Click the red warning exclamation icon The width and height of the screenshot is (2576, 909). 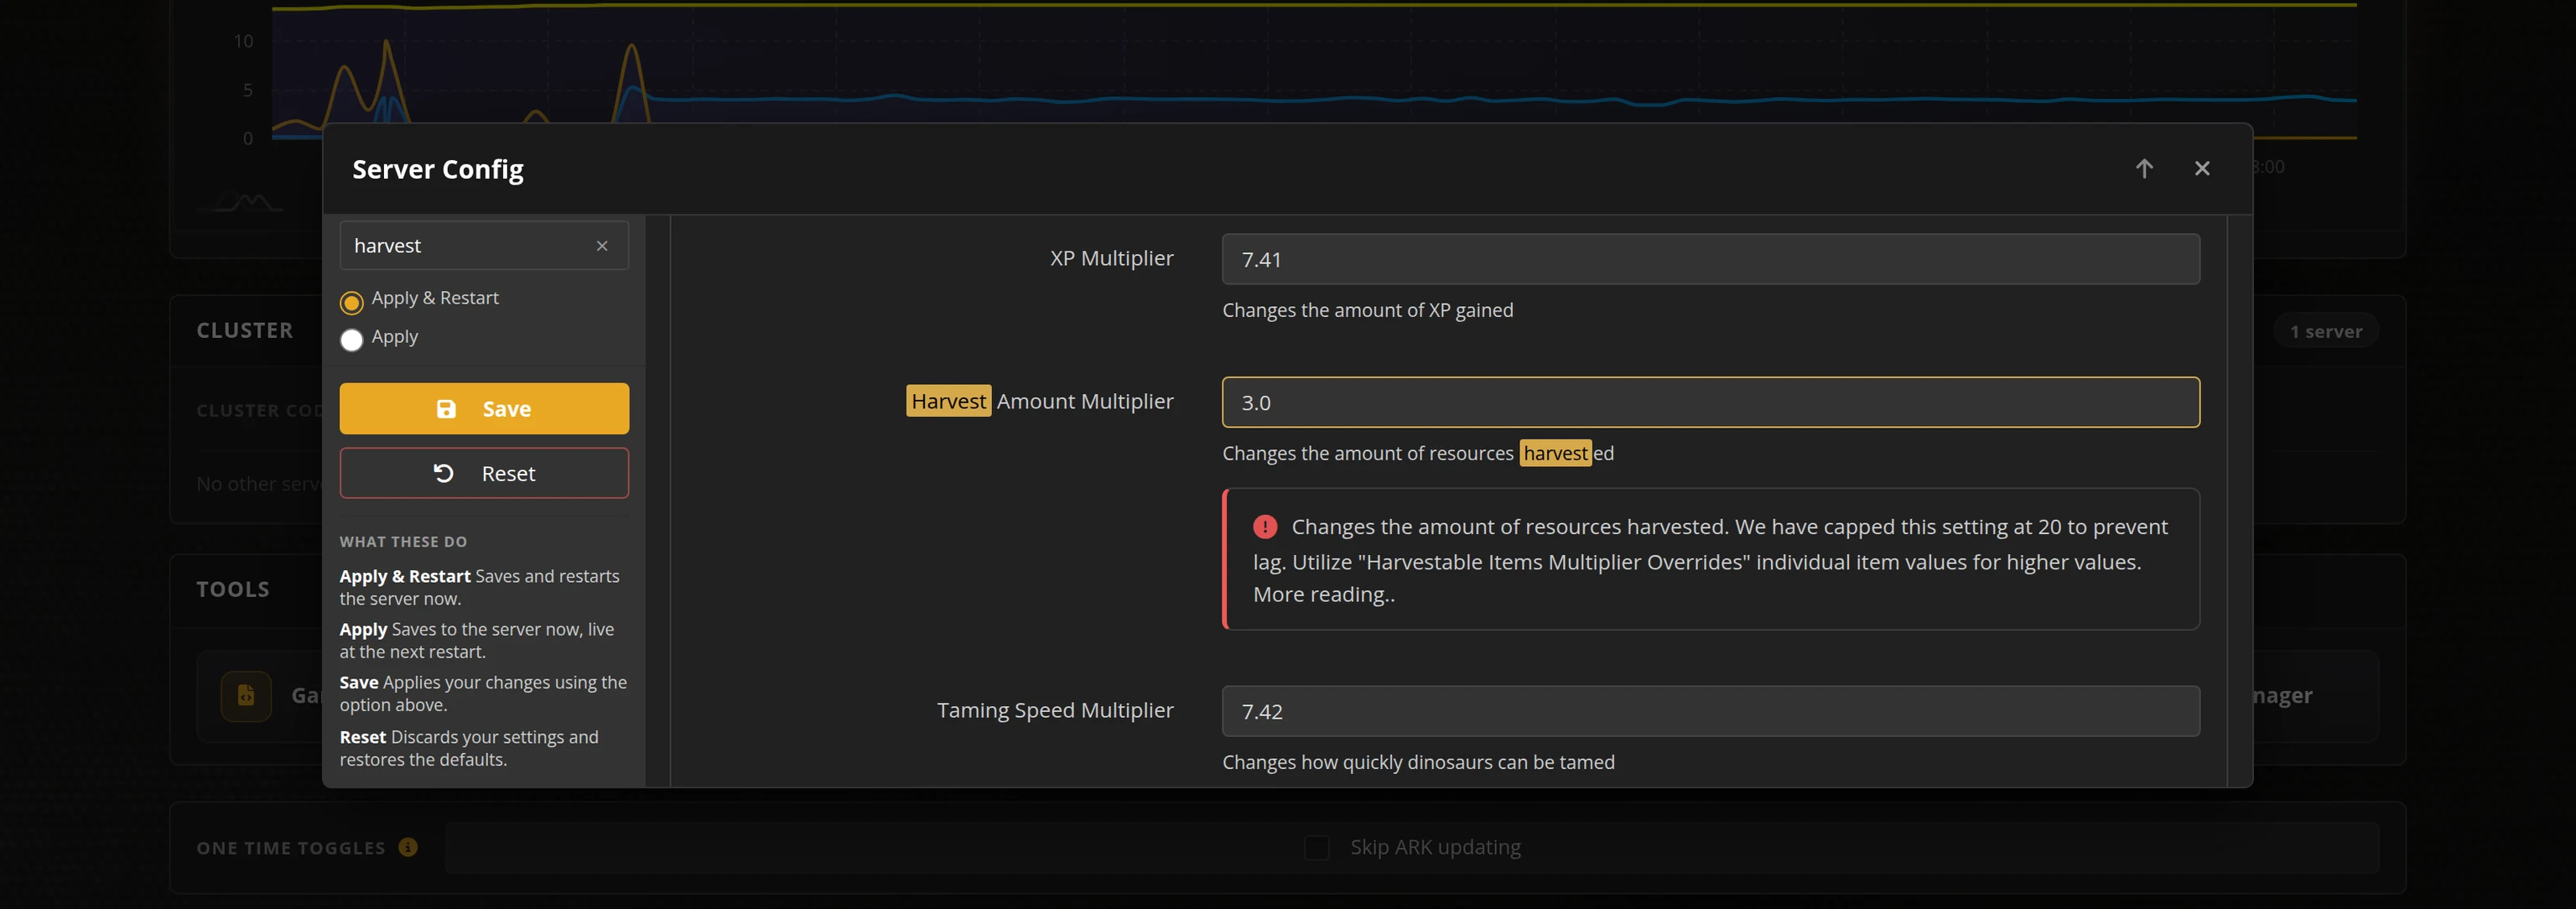1265,526
